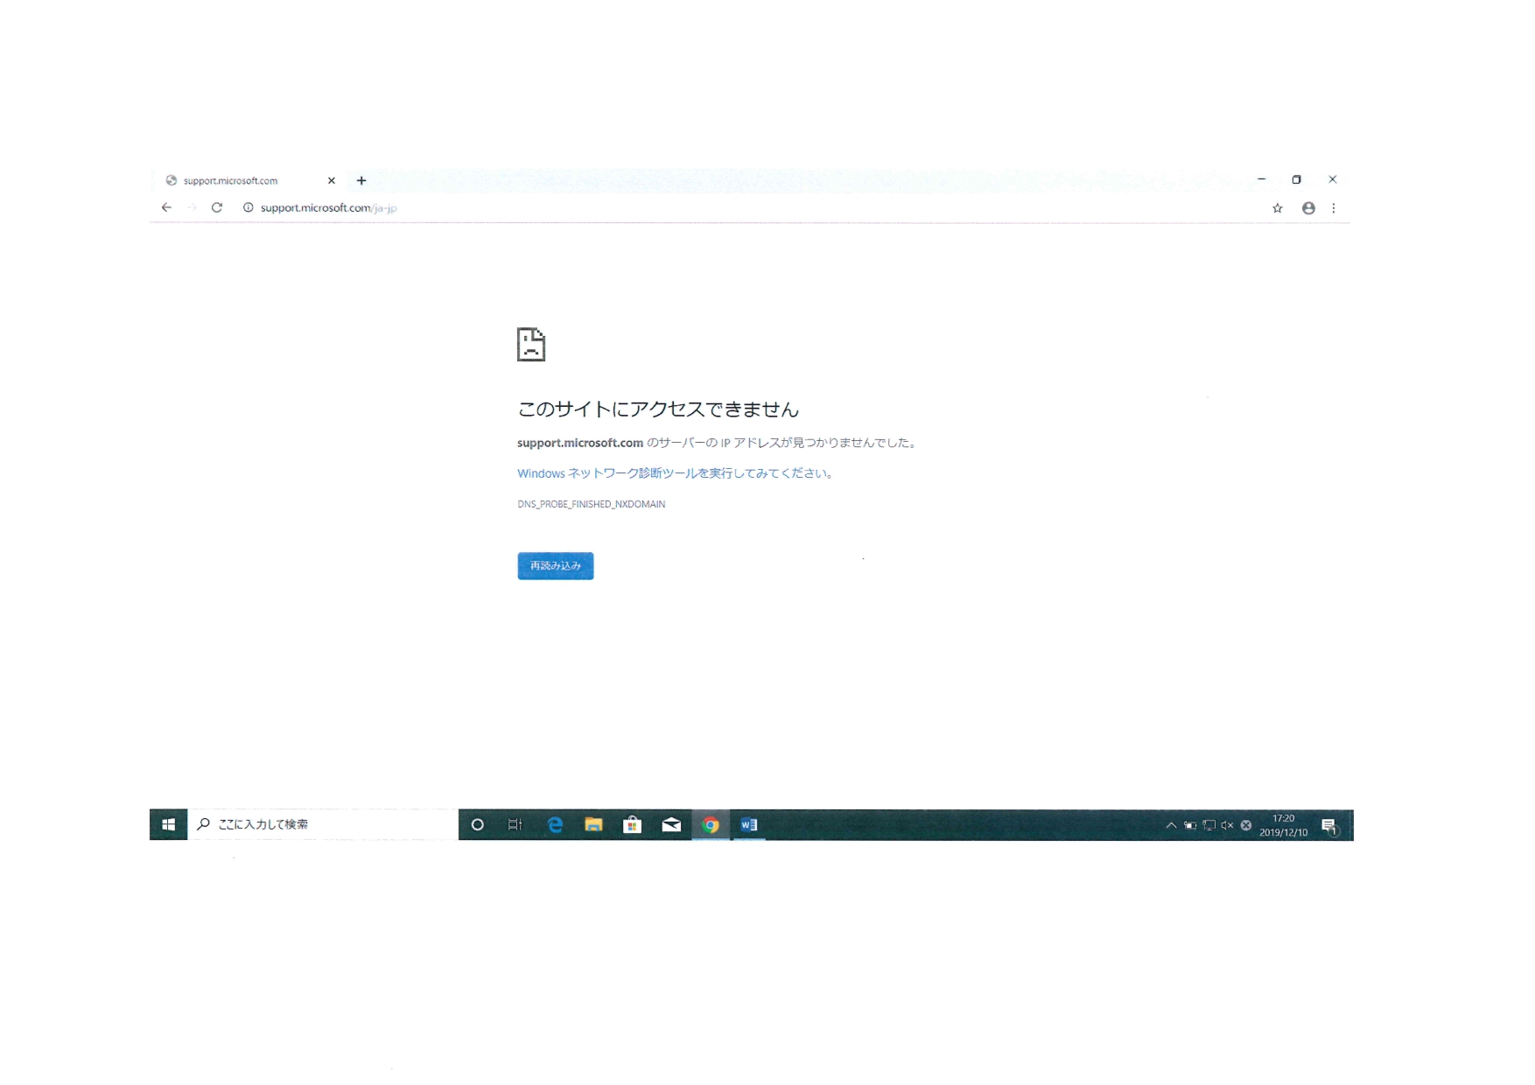The height and width of the screenshot is (1085, 1535).
Task: Open the Mail app from the taskbar
Action: click(x=671, y=824)
